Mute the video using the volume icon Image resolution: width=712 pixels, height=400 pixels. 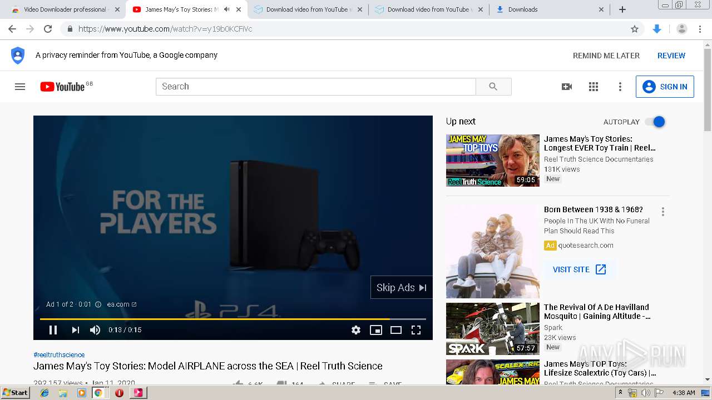tap(95, 330)
